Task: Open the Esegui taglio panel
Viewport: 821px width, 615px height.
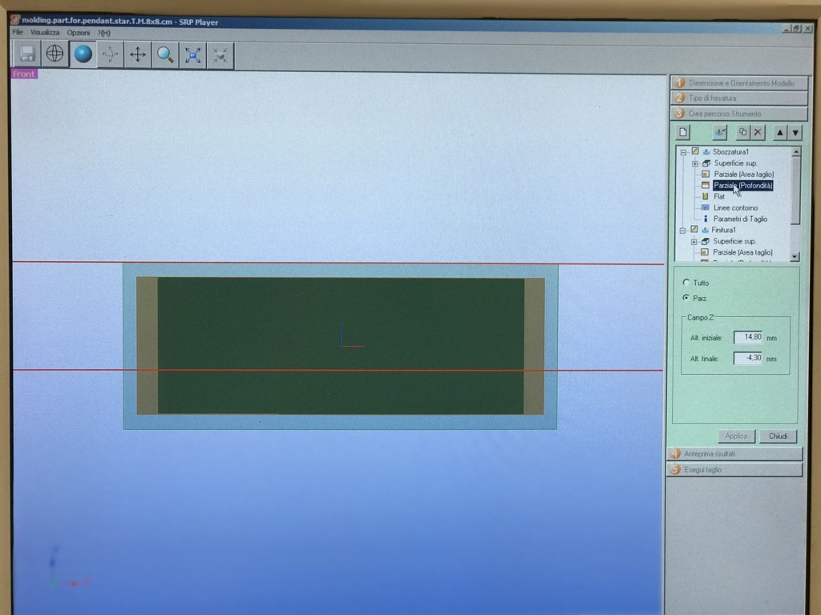Action: [735, 469]
